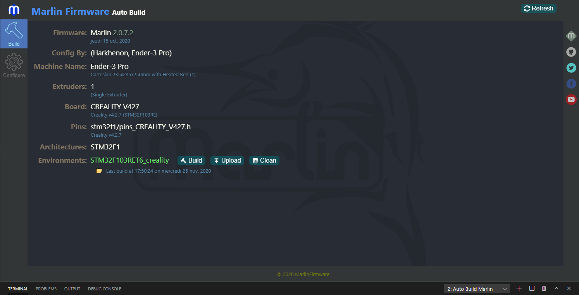The height and width of the screenshot is (295, 579).
Task: Click the '(Harkhenon, Ender-3 Pro)' config author
Action: pyautogui.click(x=131, y=53)
